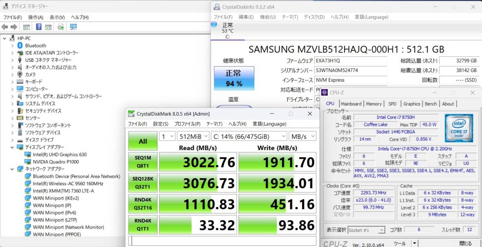Screen dimensions: 482x247
Task: Select Bluetooth Device (Personal Area Network) entry
Action: [x=76, y=176]
